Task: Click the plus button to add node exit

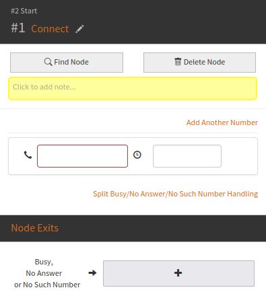Action: [x=178, y=273]
